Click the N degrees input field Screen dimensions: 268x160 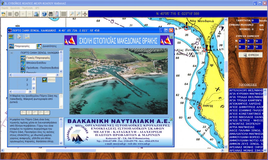pyautogui.click(x=242, y=41)
